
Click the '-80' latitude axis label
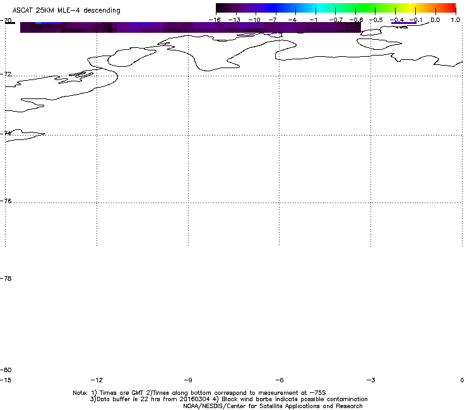tap(6, 370)
